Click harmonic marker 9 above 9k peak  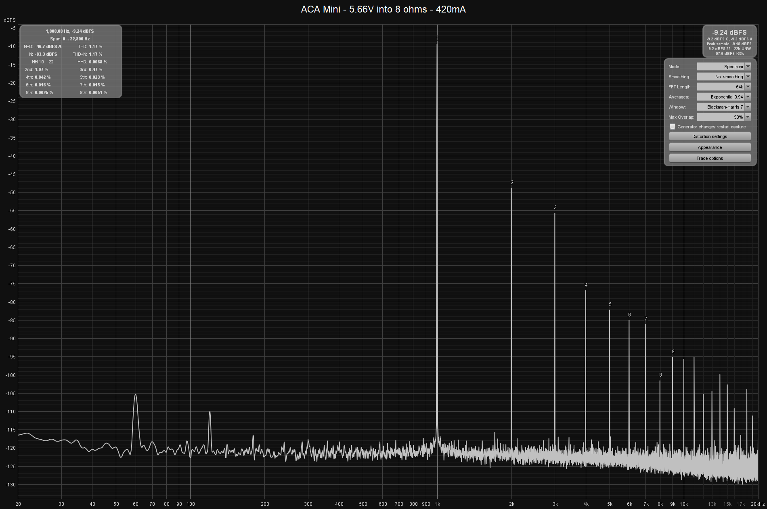673,352
